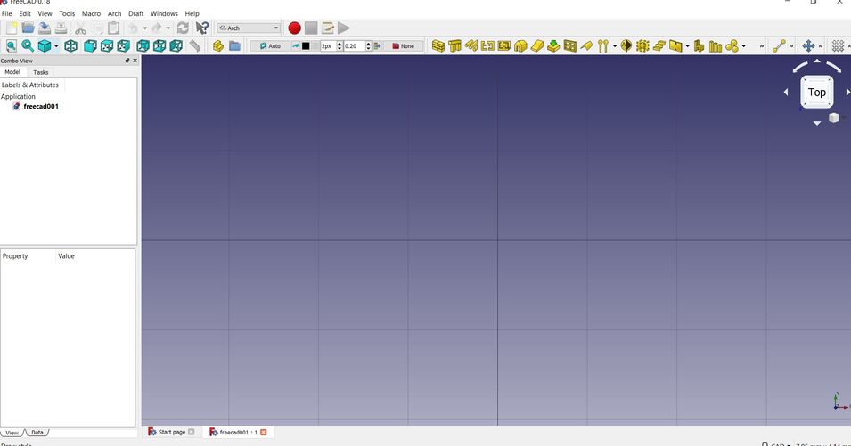851x446 pixels.
Task: Expand the Axis tools dropdown arrow
Action: pyautogui.click(x=614, y=46)
